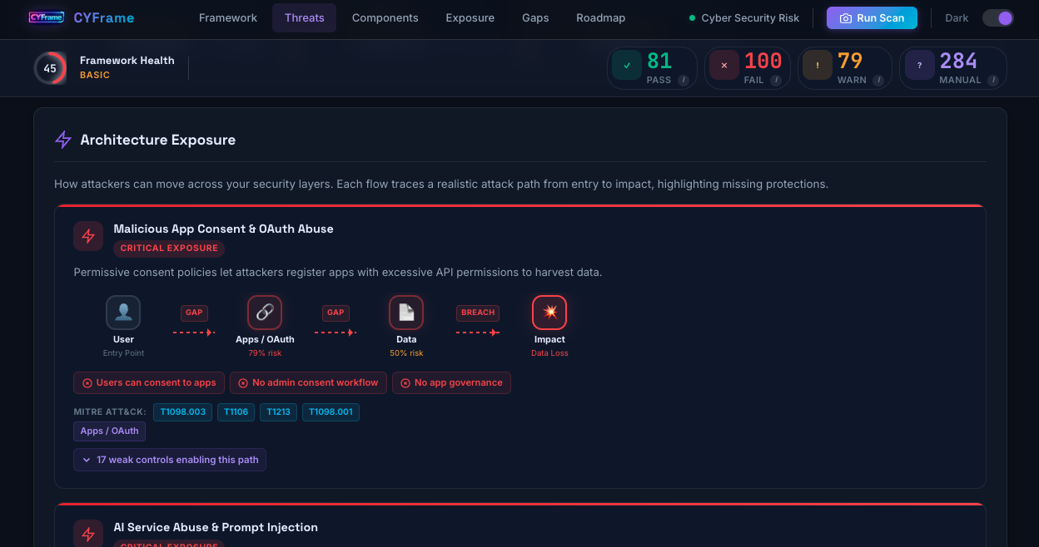Toggle the Dark mode switch
Viewport: 1039px width, 547px height.
[997, 18]
